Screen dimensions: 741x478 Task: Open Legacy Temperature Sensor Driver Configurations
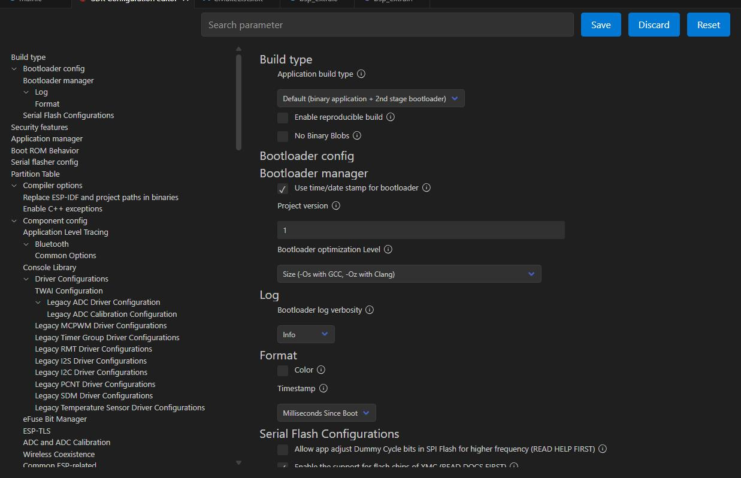[x=120, y=407]
